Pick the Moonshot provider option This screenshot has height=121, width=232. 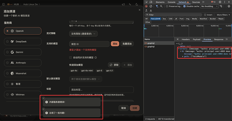tap(23, 73)
